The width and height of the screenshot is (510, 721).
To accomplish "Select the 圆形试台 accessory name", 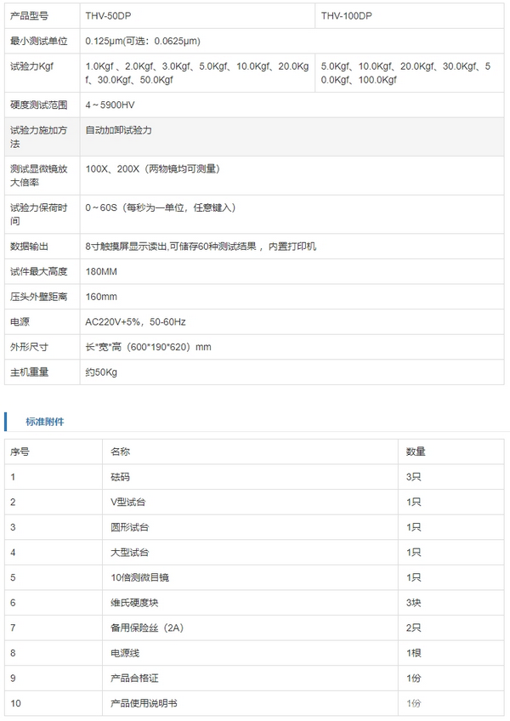I will tap(130, 527).
